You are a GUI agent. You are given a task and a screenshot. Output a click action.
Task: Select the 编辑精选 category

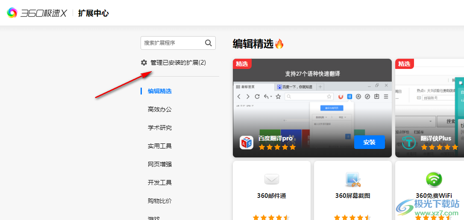coord(160,91)
